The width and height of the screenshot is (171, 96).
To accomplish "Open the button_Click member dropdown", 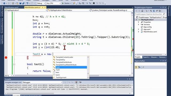I will pyautogui.click(x=112, y=10).
